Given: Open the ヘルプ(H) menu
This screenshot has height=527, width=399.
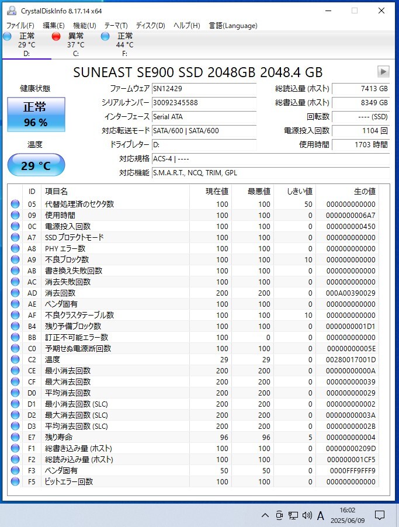Looking at the screenshot, I should coord(187,26).
